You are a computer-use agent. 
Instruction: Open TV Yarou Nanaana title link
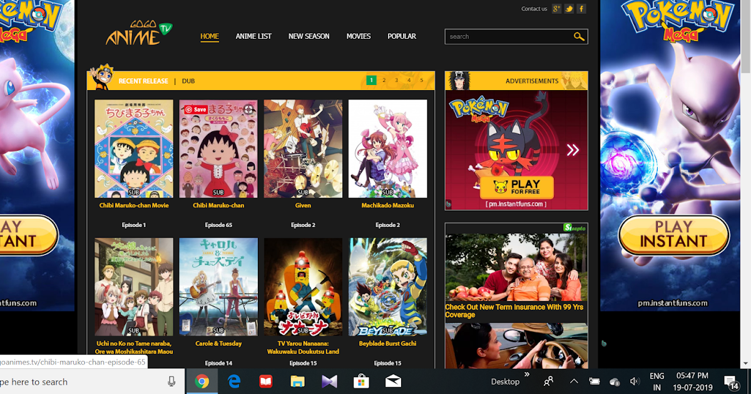pyautogui.click(x=303, y=347)
